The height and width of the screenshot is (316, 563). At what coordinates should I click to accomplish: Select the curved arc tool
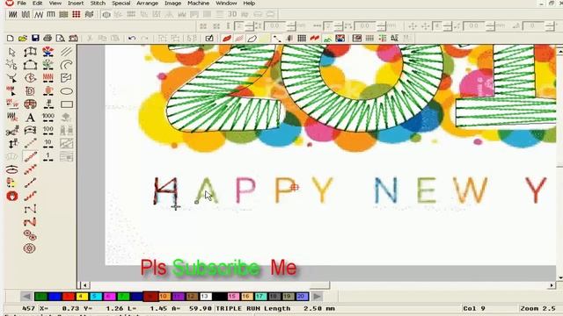[67, 65]
